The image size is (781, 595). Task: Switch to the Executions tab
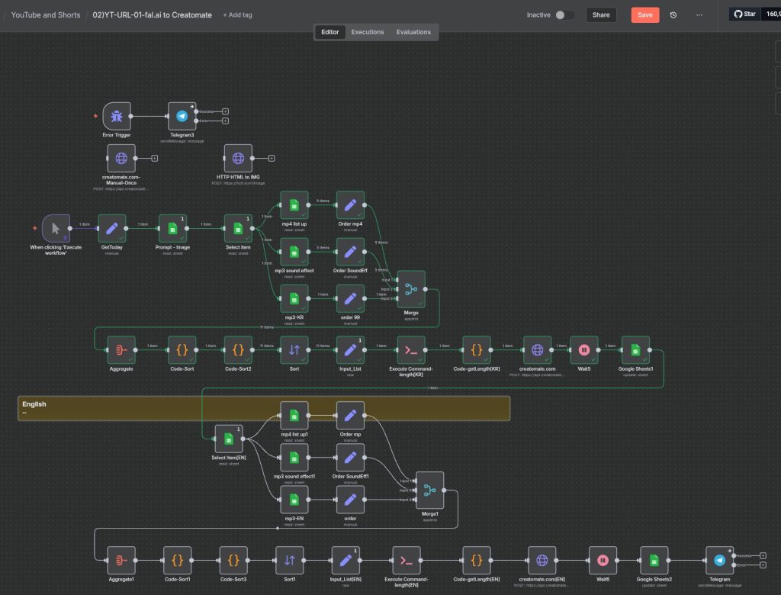[367, 32]
